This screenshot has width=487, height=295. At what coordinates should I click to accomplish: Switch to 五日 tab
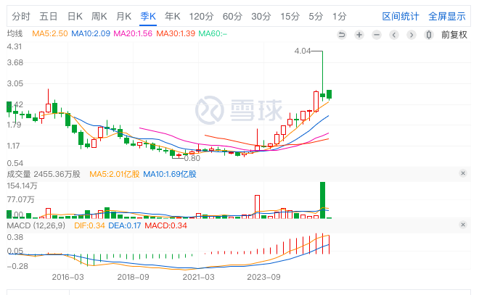[x=49, y=16]
